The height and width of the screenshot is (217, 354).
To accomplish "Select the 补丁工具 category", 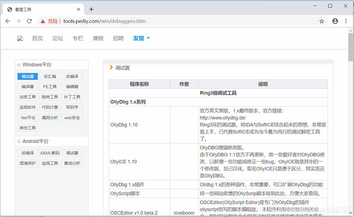I will point(72,97).
